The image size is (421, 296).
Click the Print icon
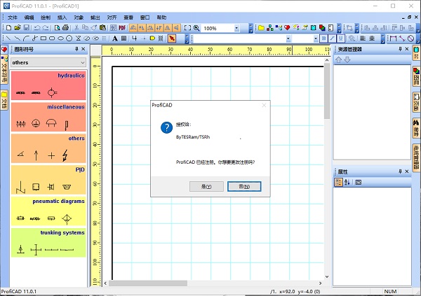65,28
